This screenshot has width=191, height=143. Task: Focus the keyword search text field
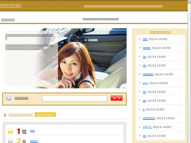coord(75,98)
